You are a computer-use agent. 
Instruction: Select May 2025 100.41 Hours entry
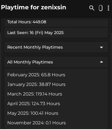click(33, 113)
